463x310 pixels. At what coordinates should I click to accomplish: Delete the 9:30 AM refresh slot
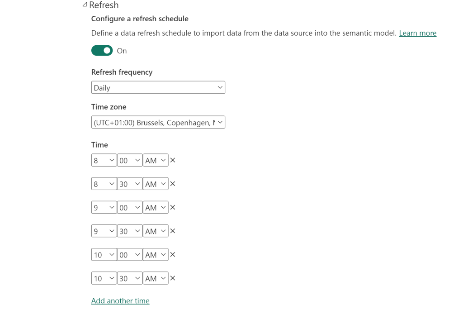click(173, 231)
